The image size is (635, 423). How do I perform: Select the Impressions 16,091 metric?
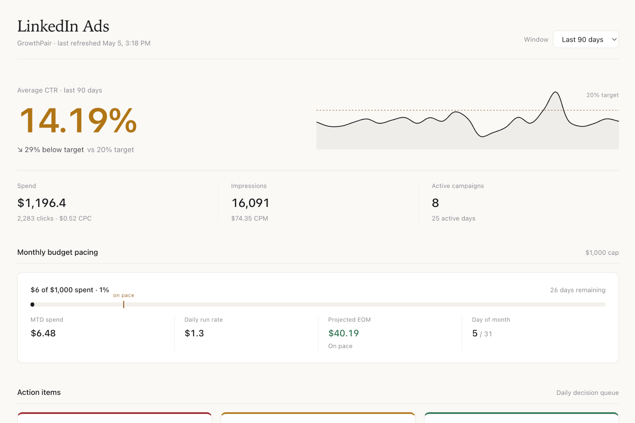click(x=250, y=203)
